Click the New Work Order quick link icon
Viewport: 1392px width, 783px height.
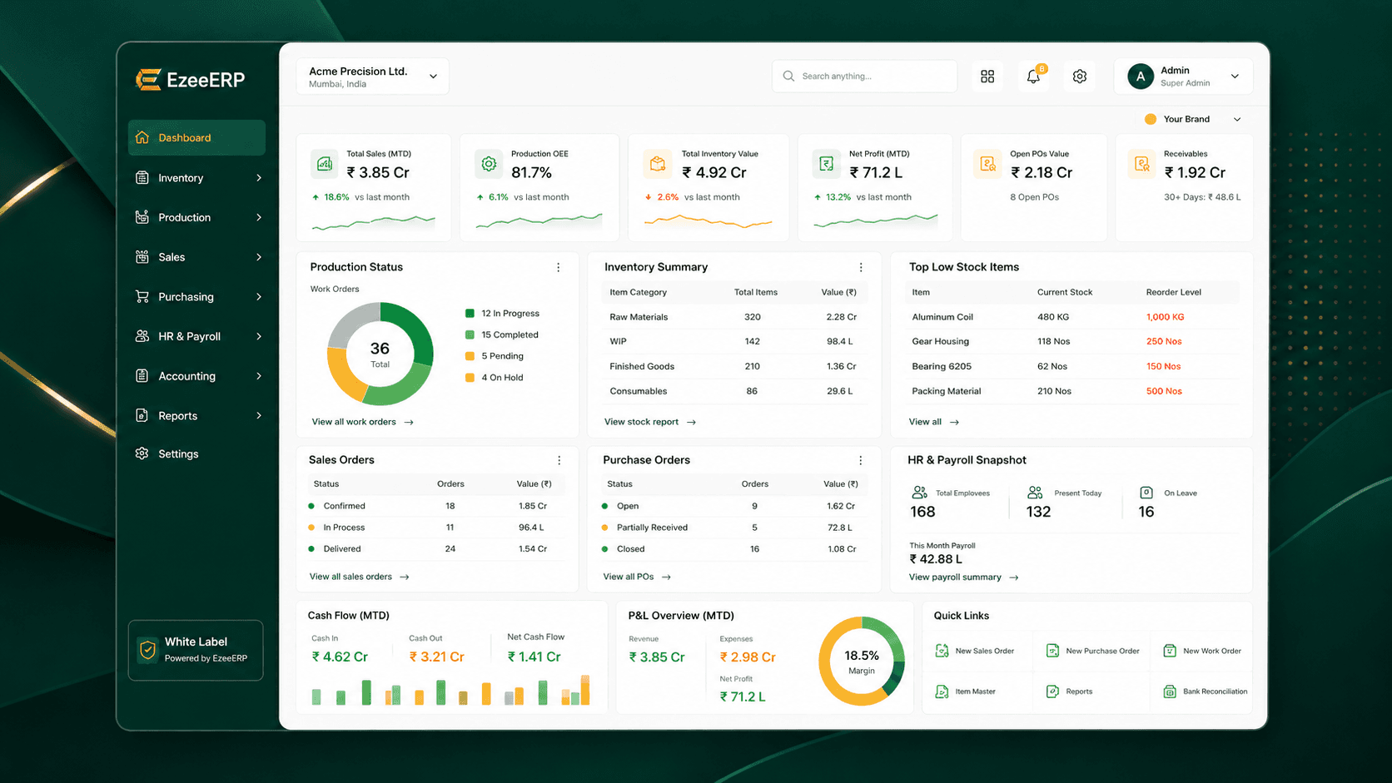[1170, 651]
